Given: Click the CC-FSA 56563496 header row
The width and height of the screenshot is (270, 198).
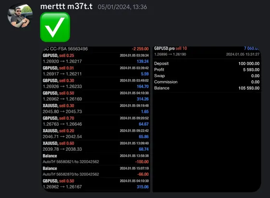Looking at the screenshot, I should click(96, 49).
